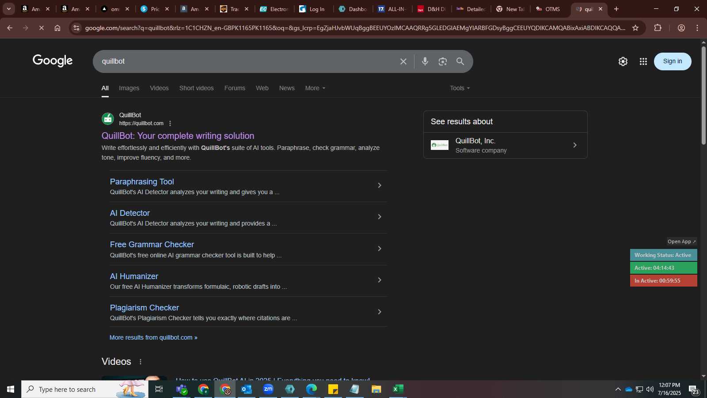
Task: Open Microsoft Edge from the taskbar
Action: tap(312, 389)
